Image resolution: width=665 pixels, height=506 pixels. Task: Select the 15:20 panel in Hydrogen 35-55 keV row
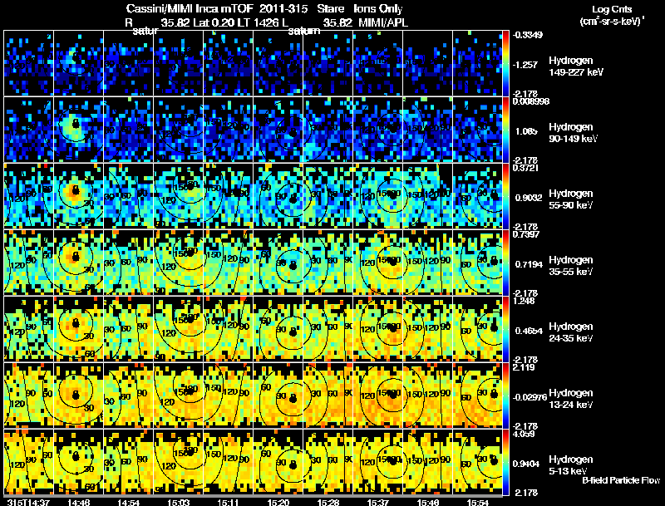pos(278,263)
